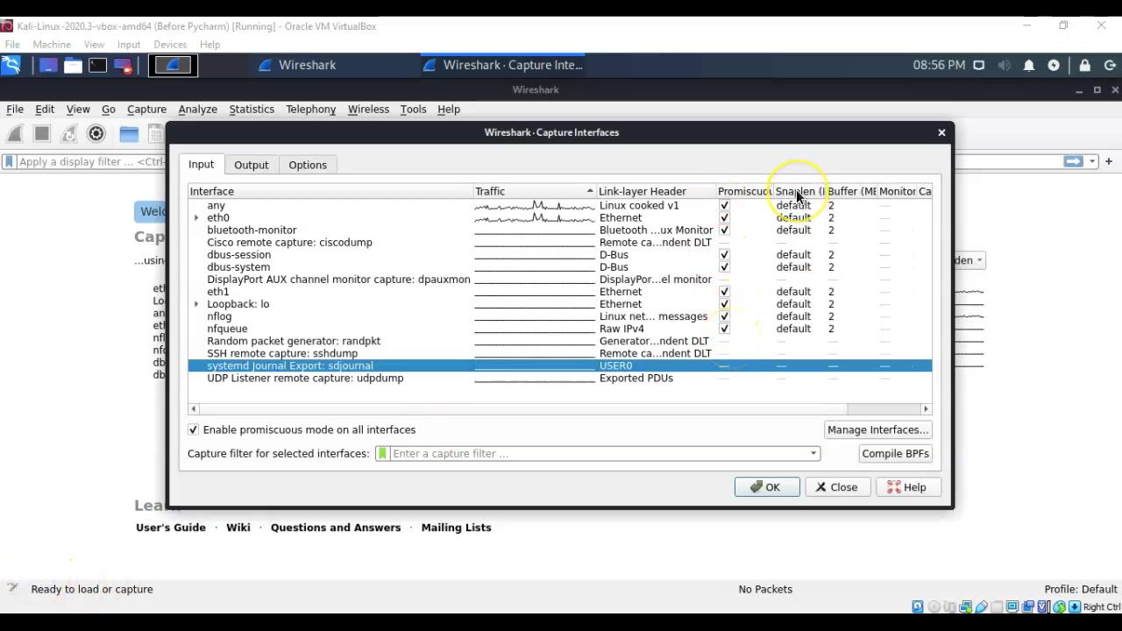Open the file manager panel launcher
This screenshot has height=631, width=1122.
(73, 66)
